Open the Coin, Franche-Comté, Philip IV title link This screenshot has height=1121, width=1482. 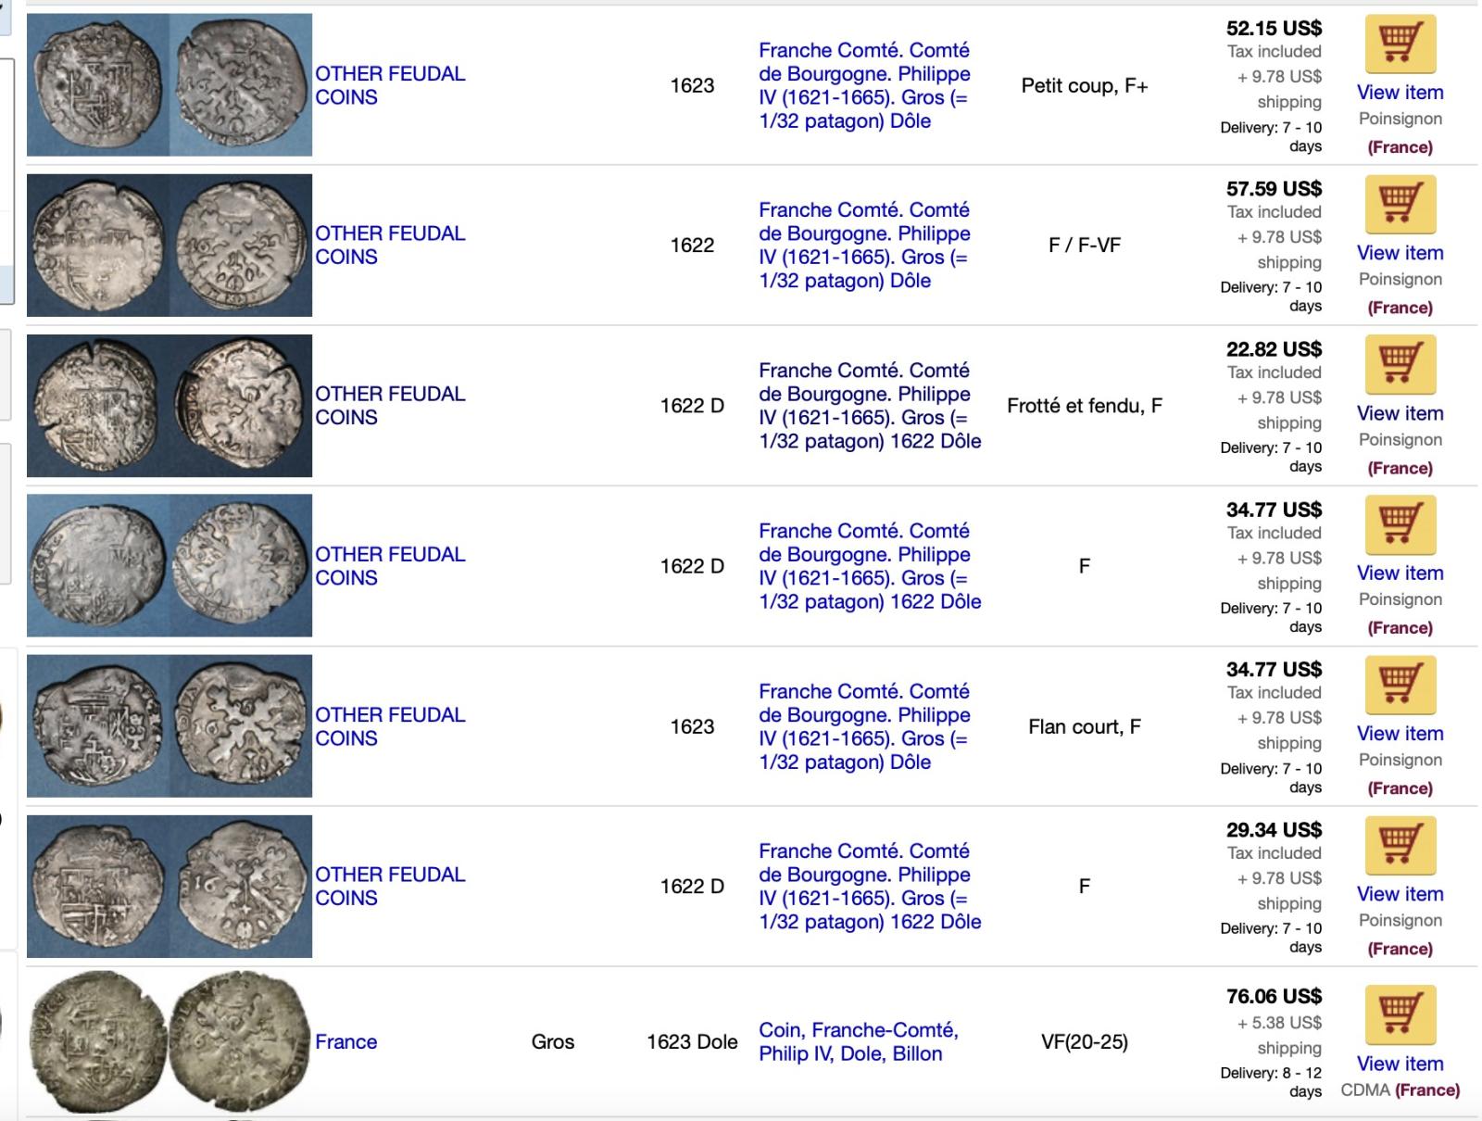click(x=859, y=1041)
